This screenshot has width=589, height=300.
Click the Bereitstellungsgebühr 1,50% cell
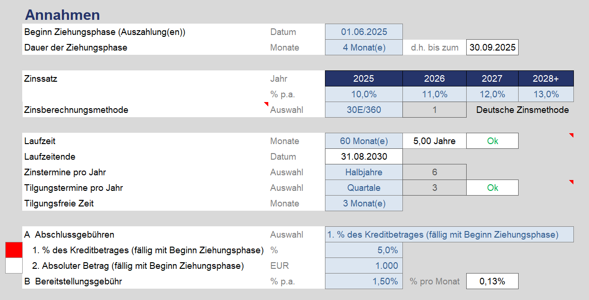coord(364,282)
